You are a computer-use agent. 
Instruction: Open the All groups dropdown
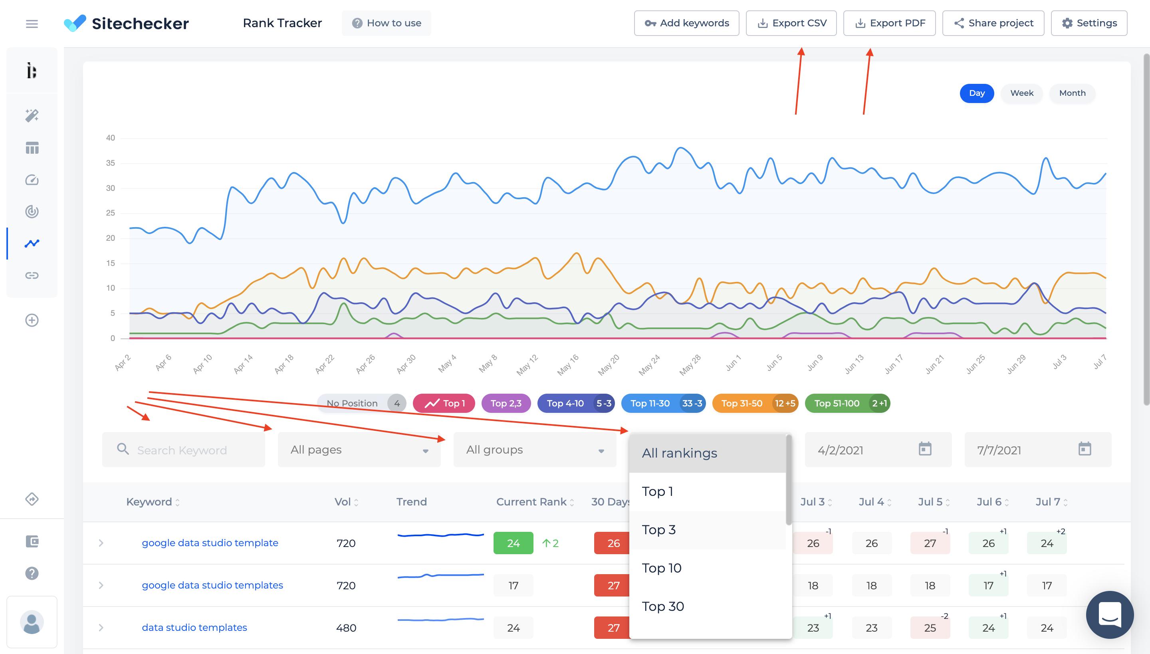pos(535,450)
